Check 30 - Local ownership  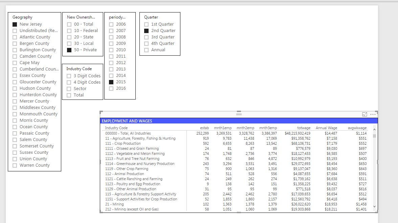coord(69,44)
